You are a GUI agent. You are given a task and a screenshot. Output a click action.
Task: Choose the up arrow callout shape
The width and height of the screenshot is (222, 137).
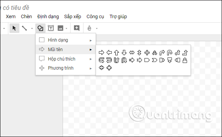[x=185, y=60]
